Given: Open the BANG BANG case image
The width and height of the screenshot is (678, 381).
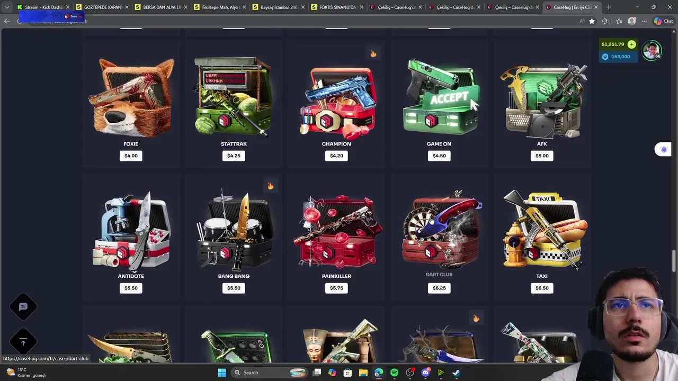Looking at the screenshot, I should (x=234, y=231).
